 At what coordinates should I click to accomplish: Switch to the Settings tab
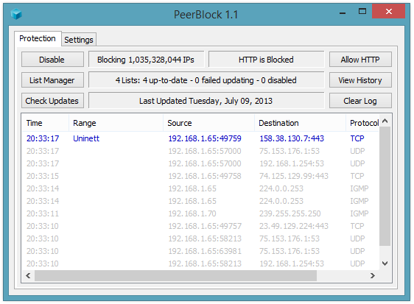79,40
